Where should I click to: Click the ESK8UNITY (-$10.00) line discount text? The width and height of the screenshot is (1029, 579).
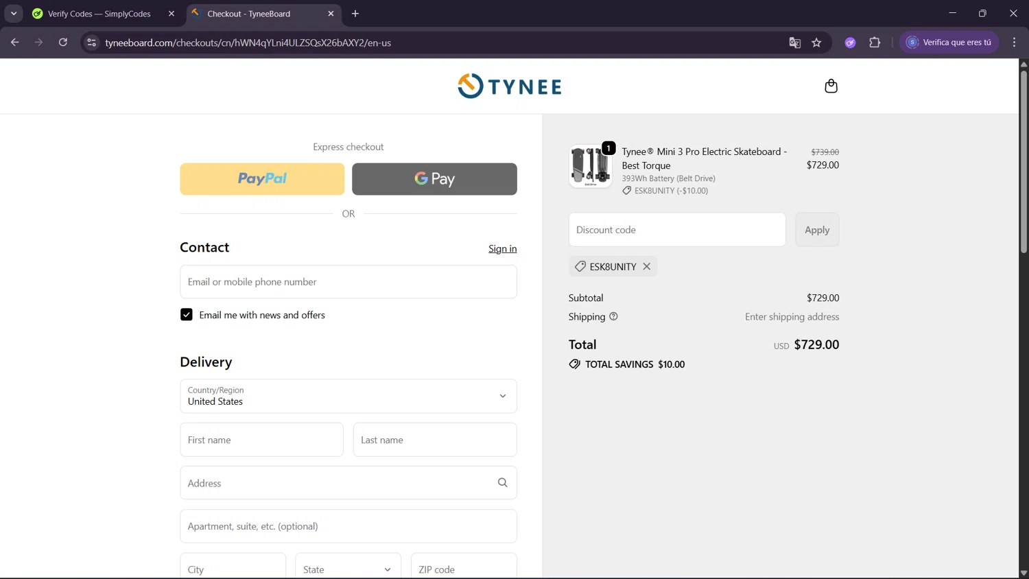[x=671, y=191]
